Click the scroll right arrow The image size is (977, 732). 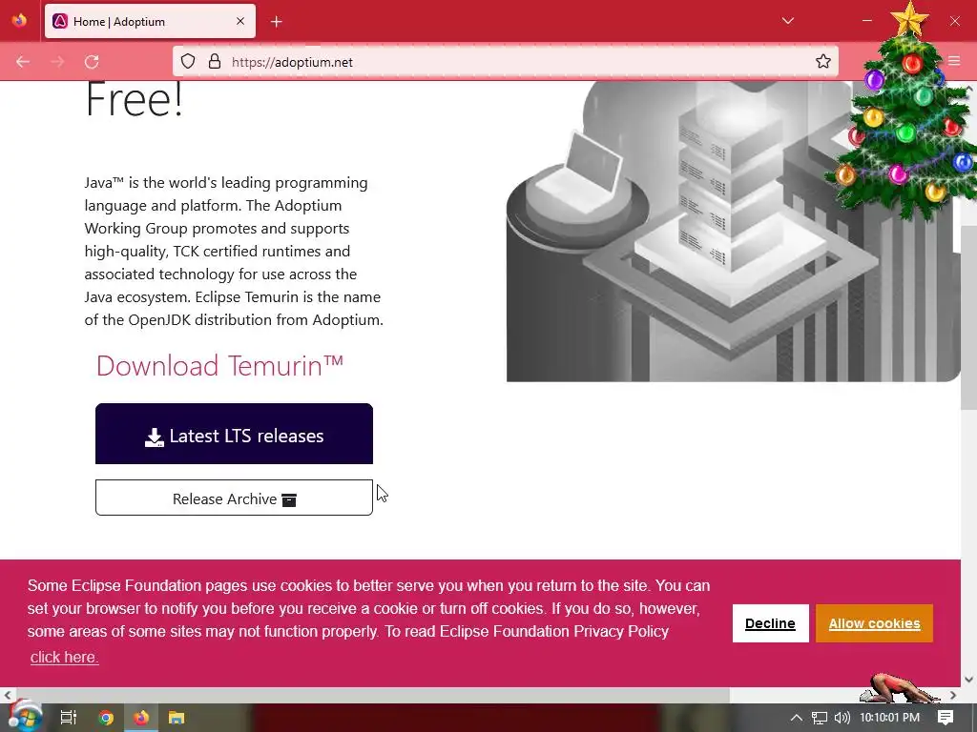[x=953, y=695]
